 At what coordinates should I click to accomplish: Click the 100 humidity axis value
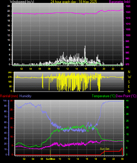click(x=5, y=101)
